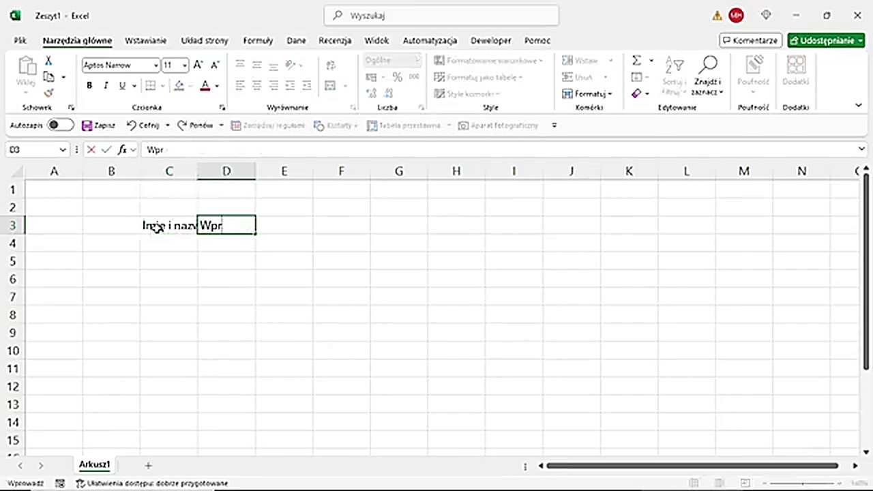Image resolution: width=873 pixels, height=491 pixels.
Task: Click the Wyszukaj search box
Action: coord(441,15)
